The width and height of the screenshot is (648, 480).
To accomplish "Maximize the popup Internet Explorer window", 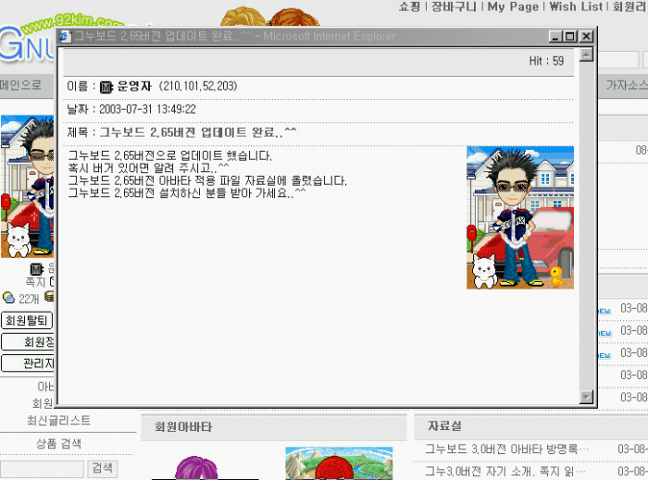I will click(570, 37).
